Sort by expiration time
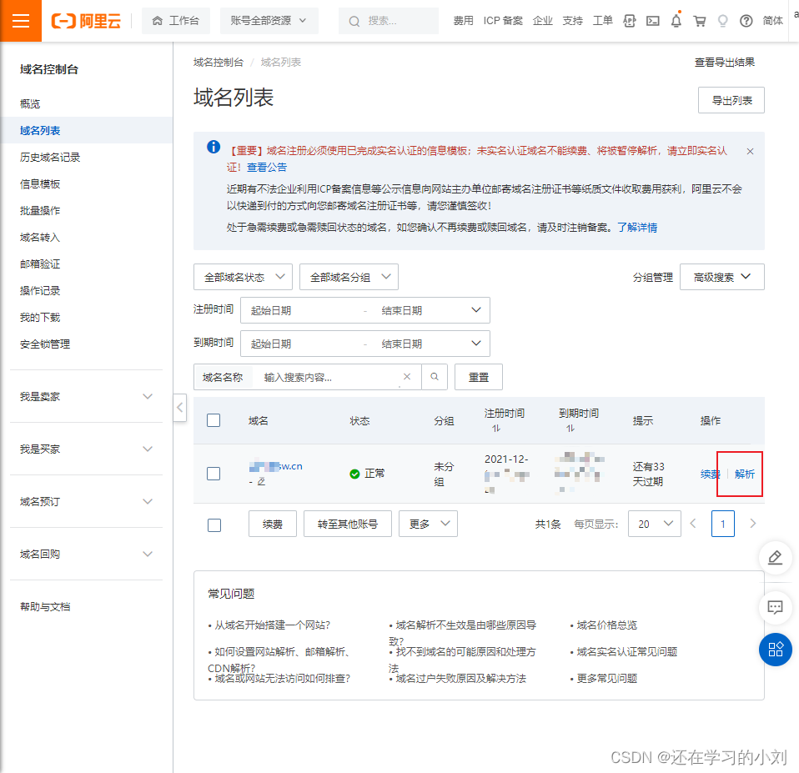Viewport: 799px width, 773px height. (570, 429)
